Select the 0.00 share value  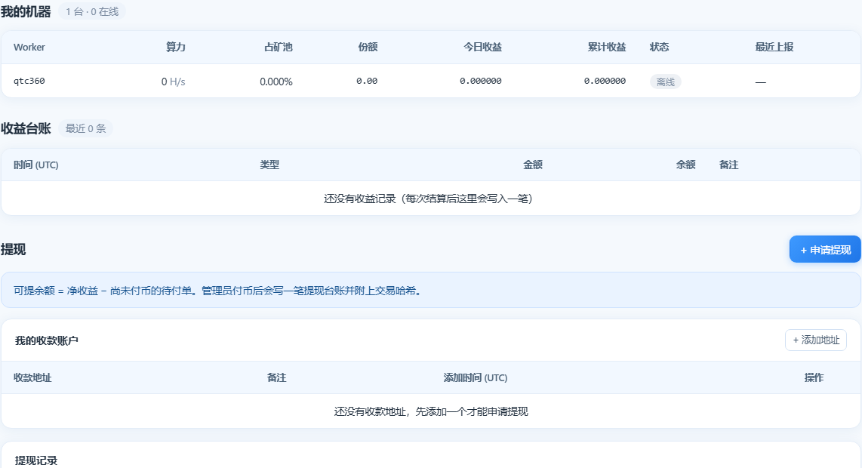point(367,81)
